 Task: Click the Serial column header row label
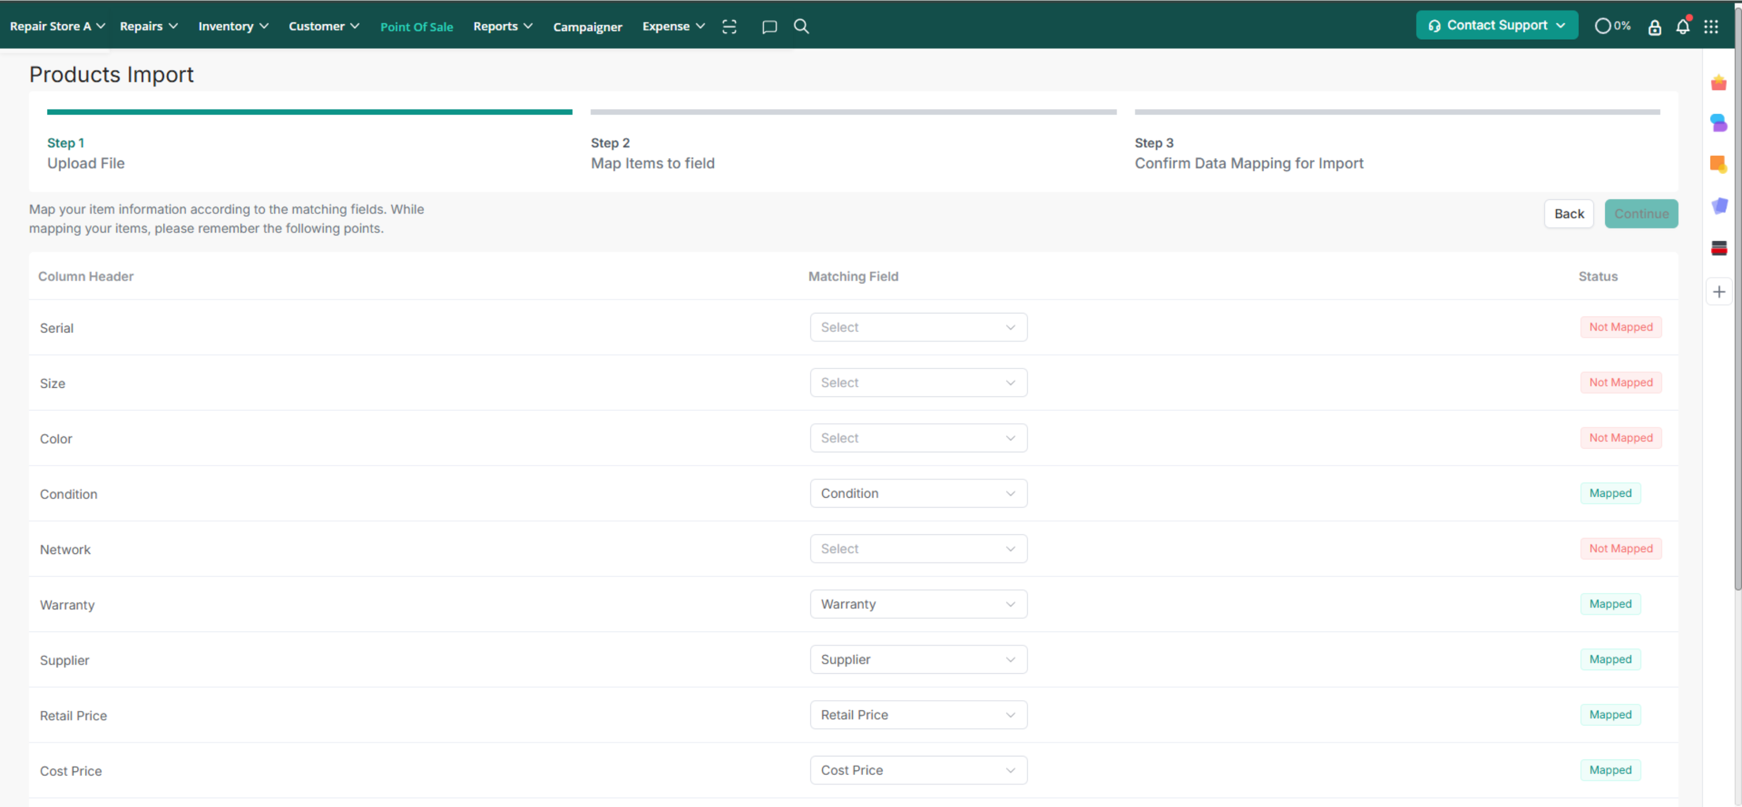(57, 328)
